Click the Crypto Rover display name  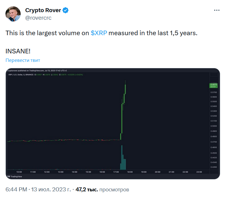click(x=42, y=10)
